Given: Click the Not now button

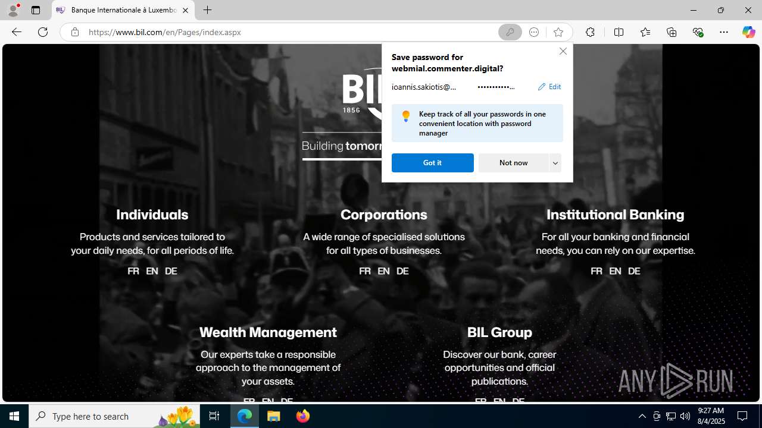Looking at the screenshot, I should point(513,163).
